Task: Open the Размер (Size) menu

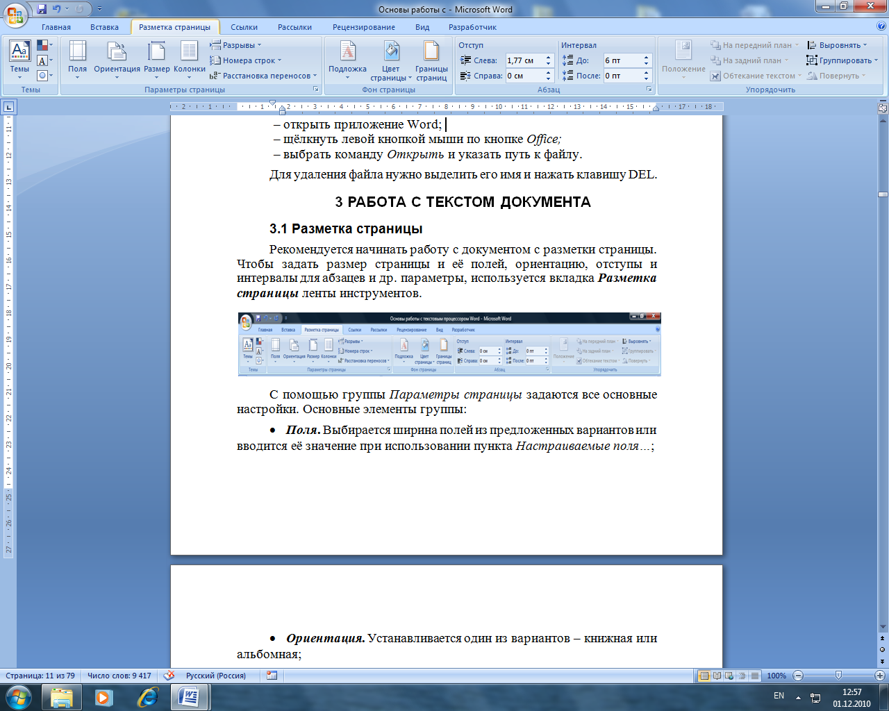Action: pos(157,60)
